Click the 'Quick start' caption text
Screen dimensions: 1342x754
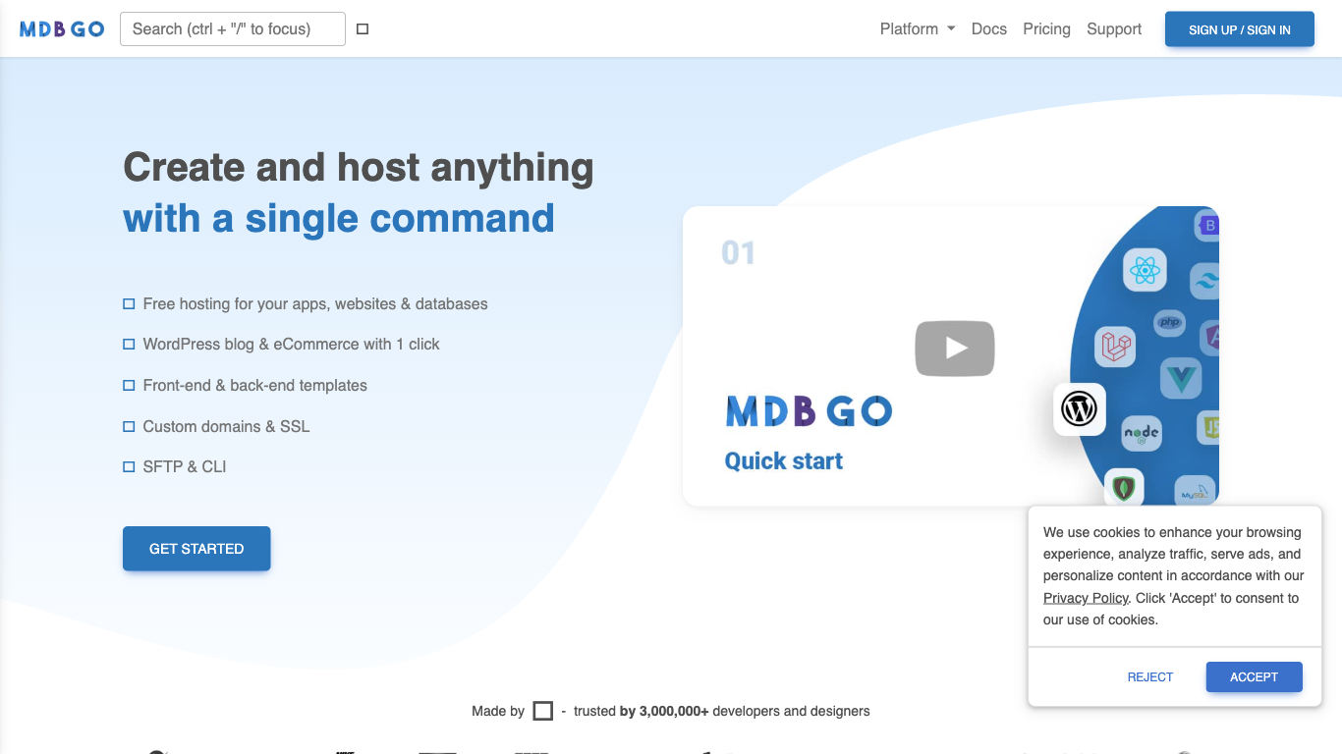pyautogui.click(x=784, y=461)
